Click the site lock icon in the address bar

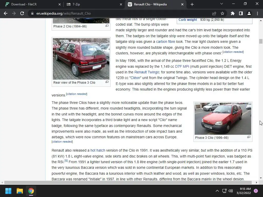(x=32, y=13)
